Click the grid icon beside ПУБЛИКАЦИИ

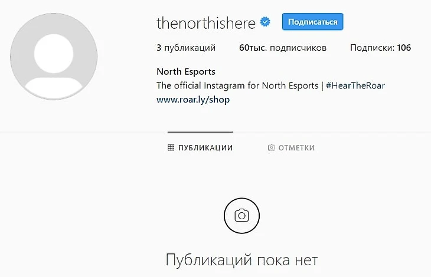171,147
